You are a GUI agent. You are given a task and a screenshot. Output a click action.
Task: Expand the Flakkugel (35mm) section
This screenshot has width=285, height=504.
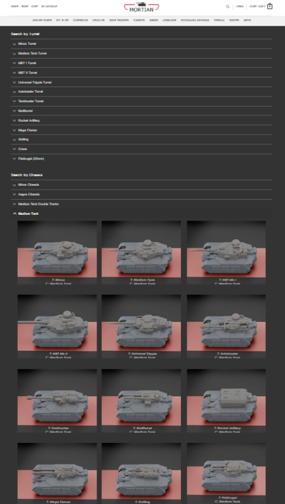pos(141,159)
